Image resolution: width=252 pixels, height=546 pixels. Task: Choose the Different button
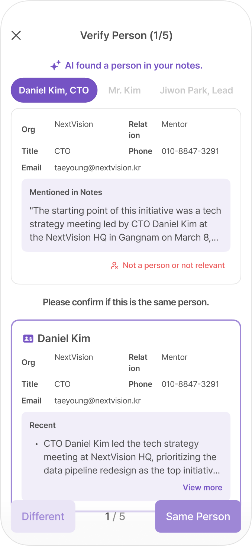click(x=43, y=516)
